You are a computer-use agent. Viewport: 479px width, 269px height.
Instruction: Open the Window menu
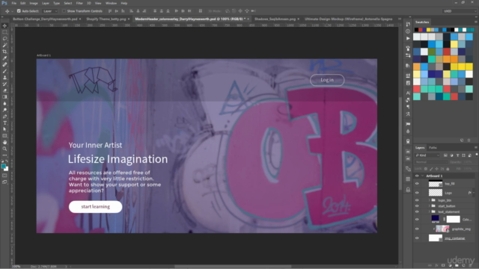(x=111, y=3)
